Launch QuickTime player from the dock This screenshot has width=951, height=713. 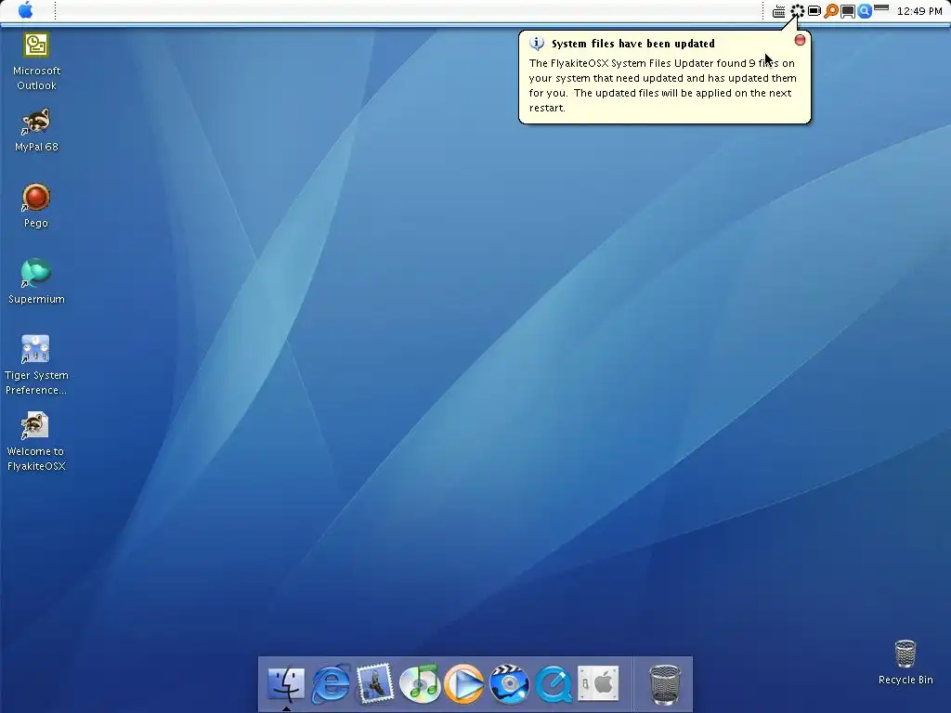point(554,684)
